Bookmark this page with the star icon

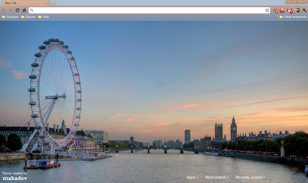coord(267,10)
